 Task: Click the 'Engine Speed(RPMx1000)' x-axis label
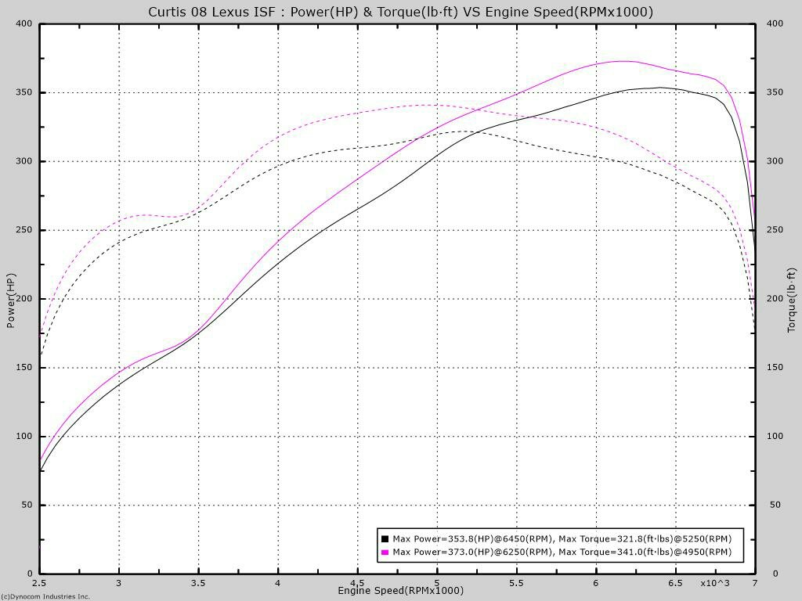[x=400, y=590]
